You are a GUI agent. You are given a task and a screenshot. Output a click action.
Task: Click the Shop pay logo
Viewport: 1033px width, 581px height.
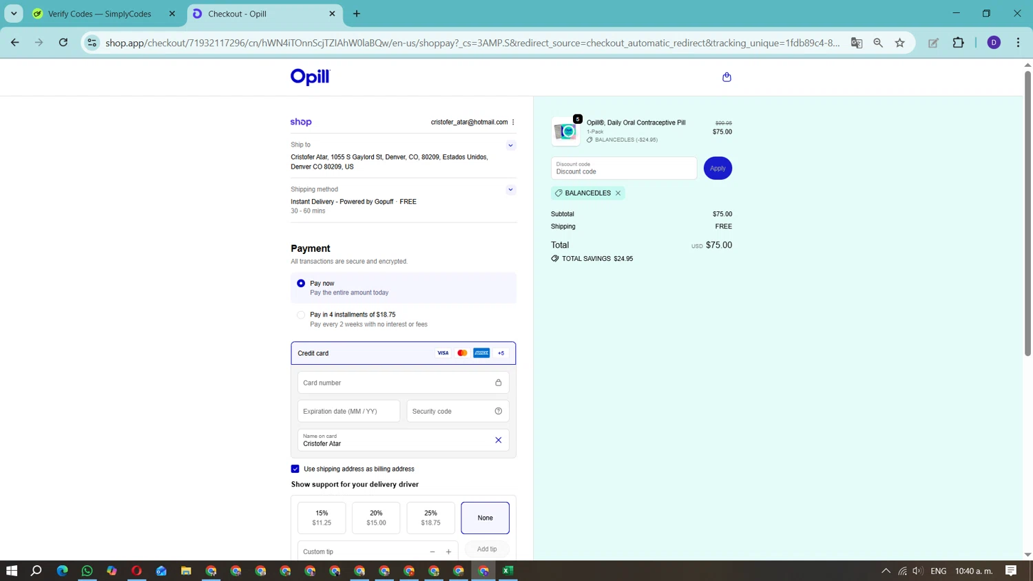(x=301, y=122)
